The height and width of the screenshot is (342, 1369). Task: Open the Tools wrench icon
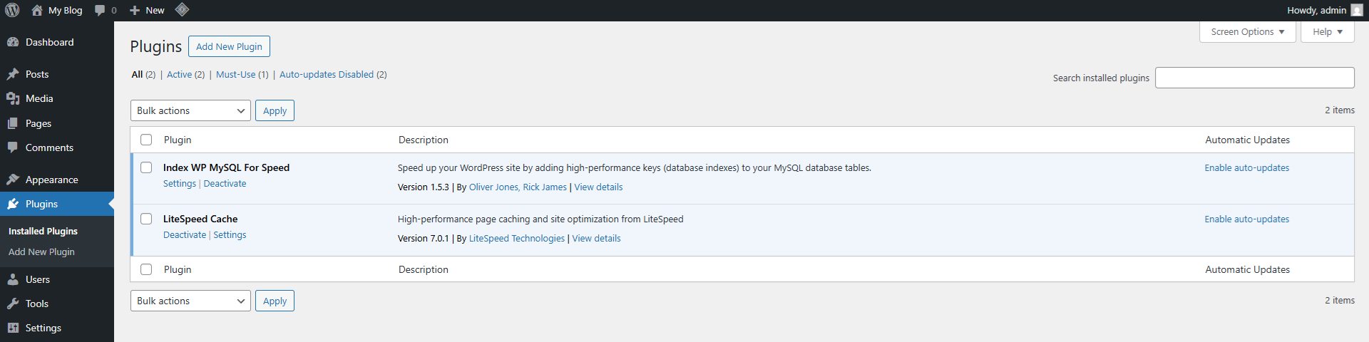click(x=13, y=304)
